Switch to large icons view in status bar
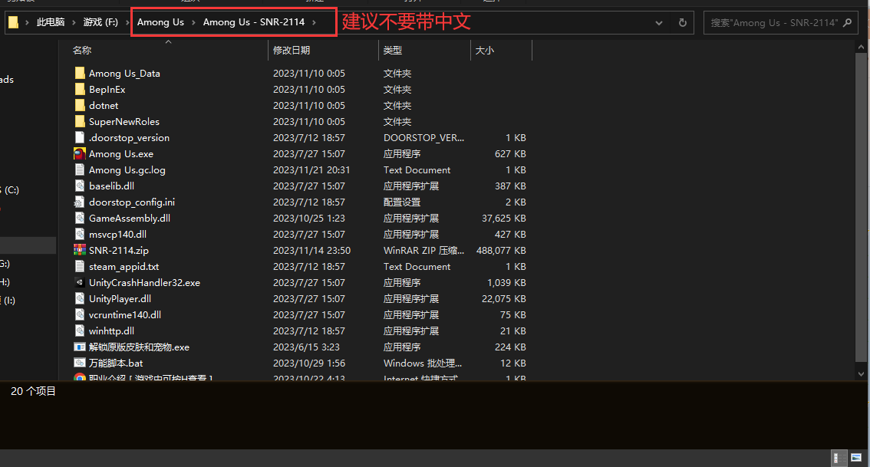This screenshot has height=467, width=870. pyautogui.click(x=856, y=458)
